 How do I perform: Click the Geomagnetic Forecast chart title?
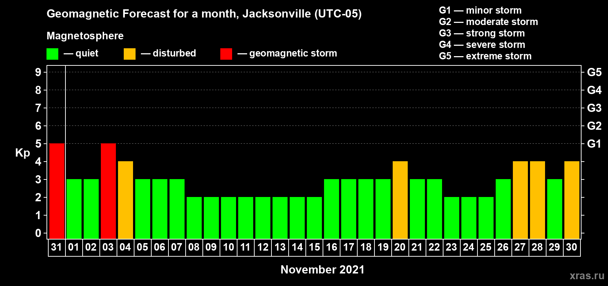pyautogui.click(x=204, y=14)
